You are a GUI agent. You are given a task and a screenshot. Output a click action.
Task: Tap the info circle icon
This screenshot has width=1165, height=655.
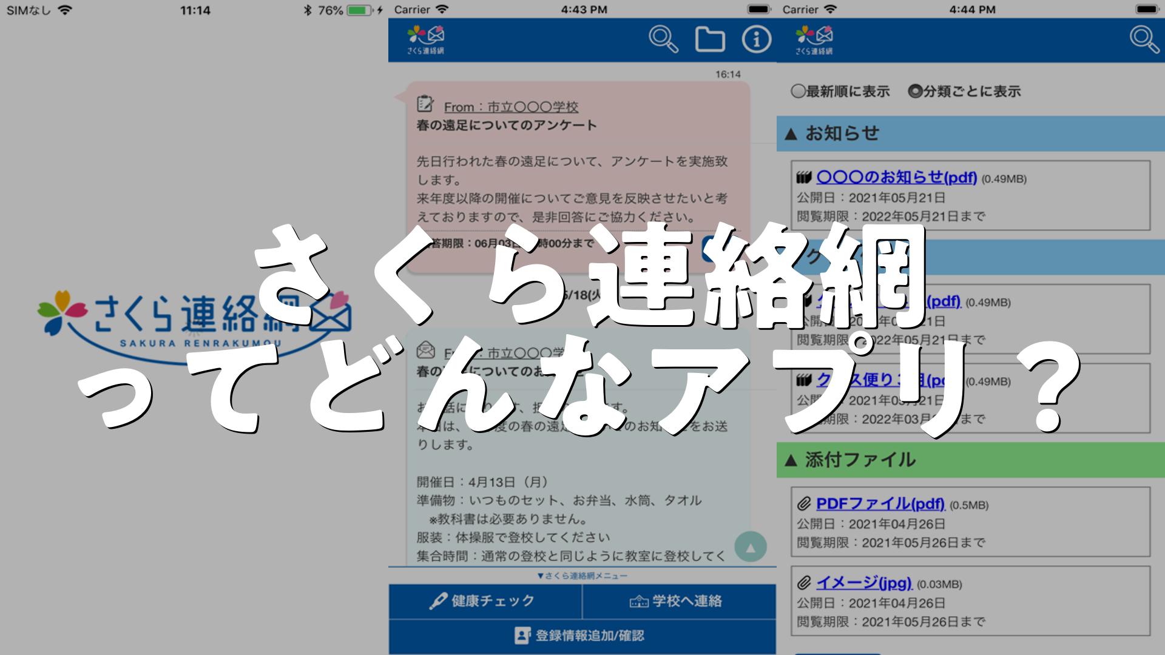pyautogui.click(x=756, y=39)
